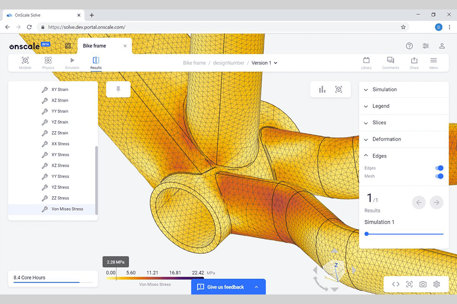Go to next result arrow button
Viewport: 457px width, 304px height.
click(x=436, y=203)
